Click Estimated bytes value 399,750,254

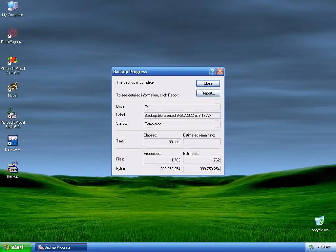(202, 169)
